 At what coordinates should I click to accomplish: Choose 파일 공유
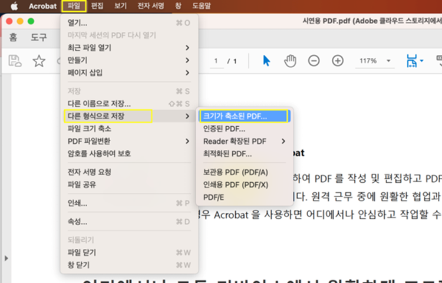coord(129,185)
